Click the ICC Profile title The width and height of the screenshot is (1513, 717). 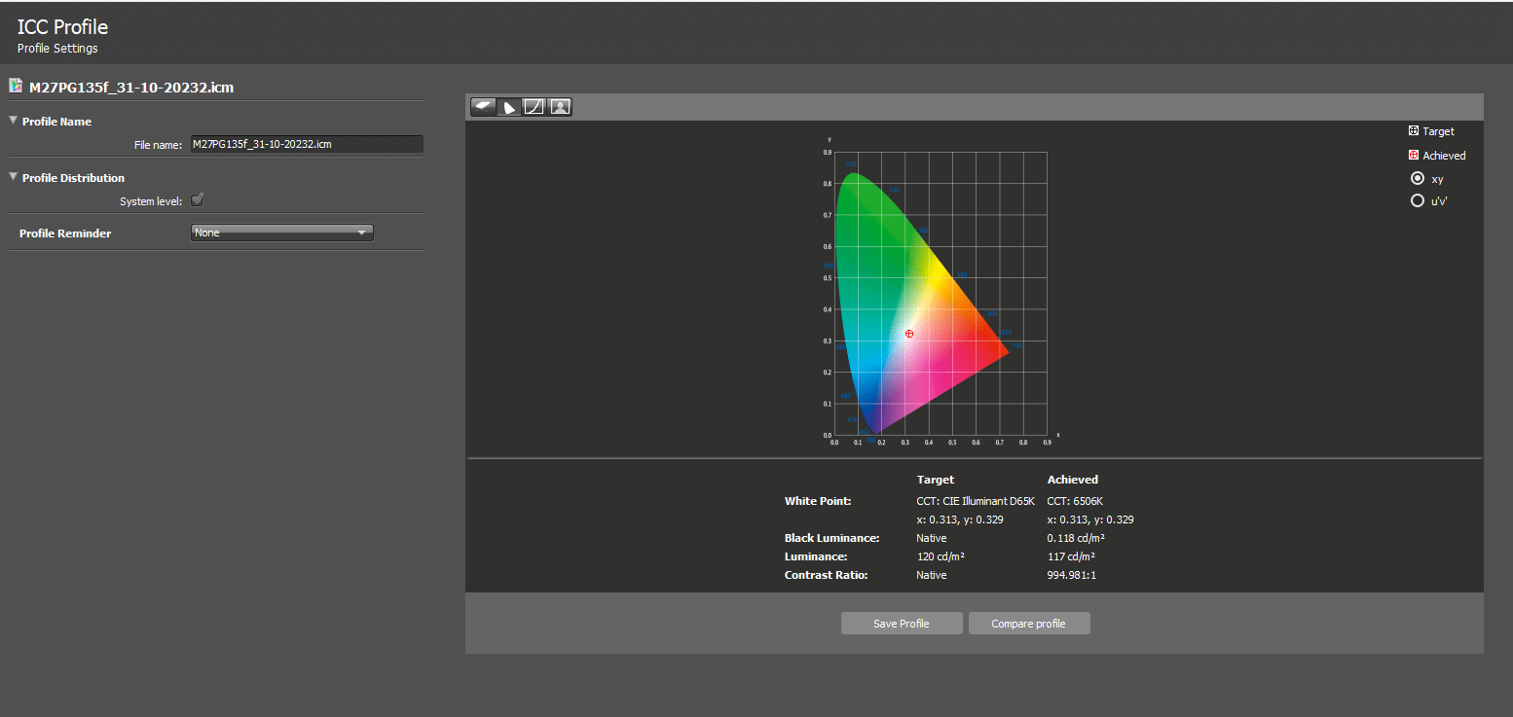coord(62,26)
